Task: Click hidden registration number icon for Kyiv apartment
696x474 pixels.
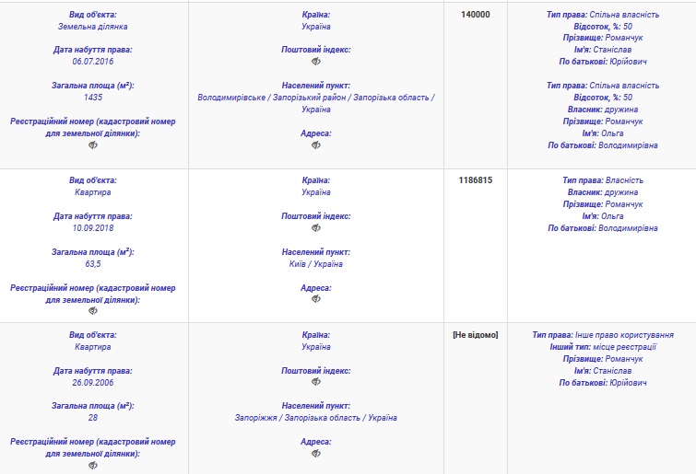Action: coord(93,311)
